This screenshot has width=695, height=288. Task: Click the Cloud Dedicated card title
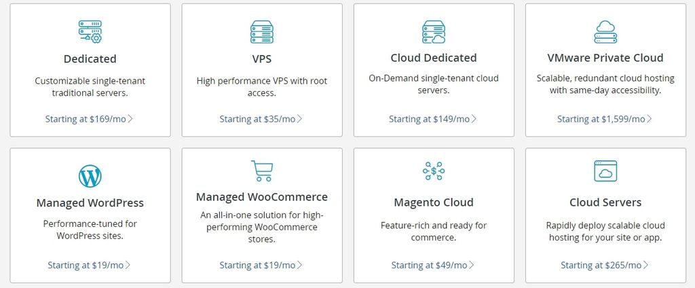tap(433, 58)
